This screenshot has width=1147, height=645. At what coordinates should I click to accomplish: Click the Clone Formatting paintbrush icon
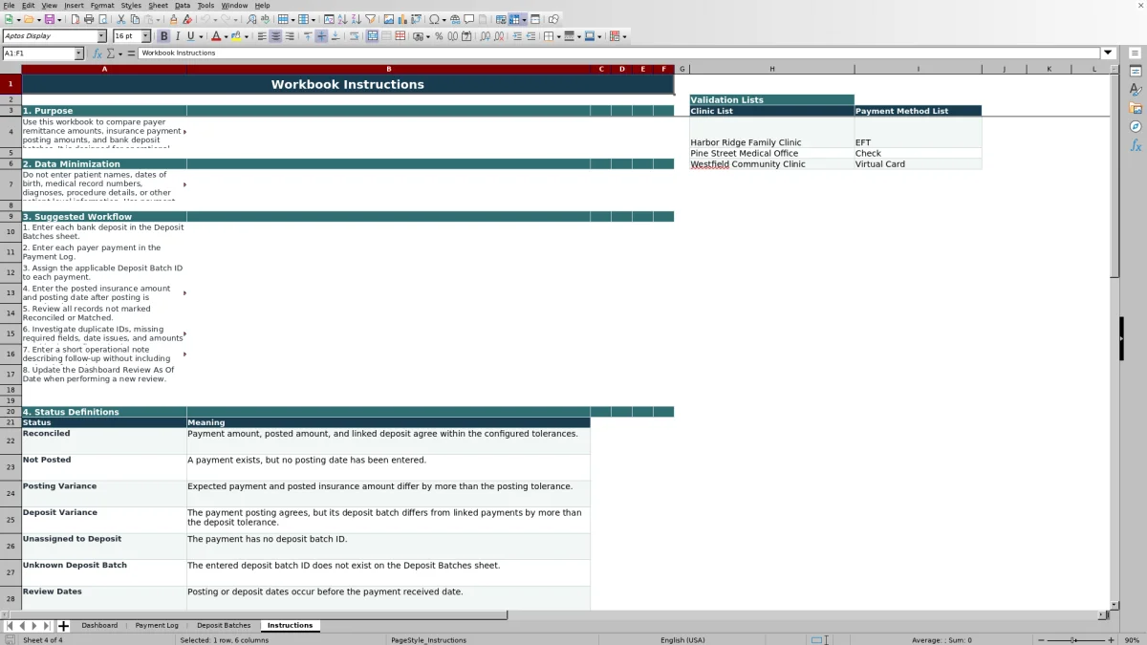coord(173,19)
